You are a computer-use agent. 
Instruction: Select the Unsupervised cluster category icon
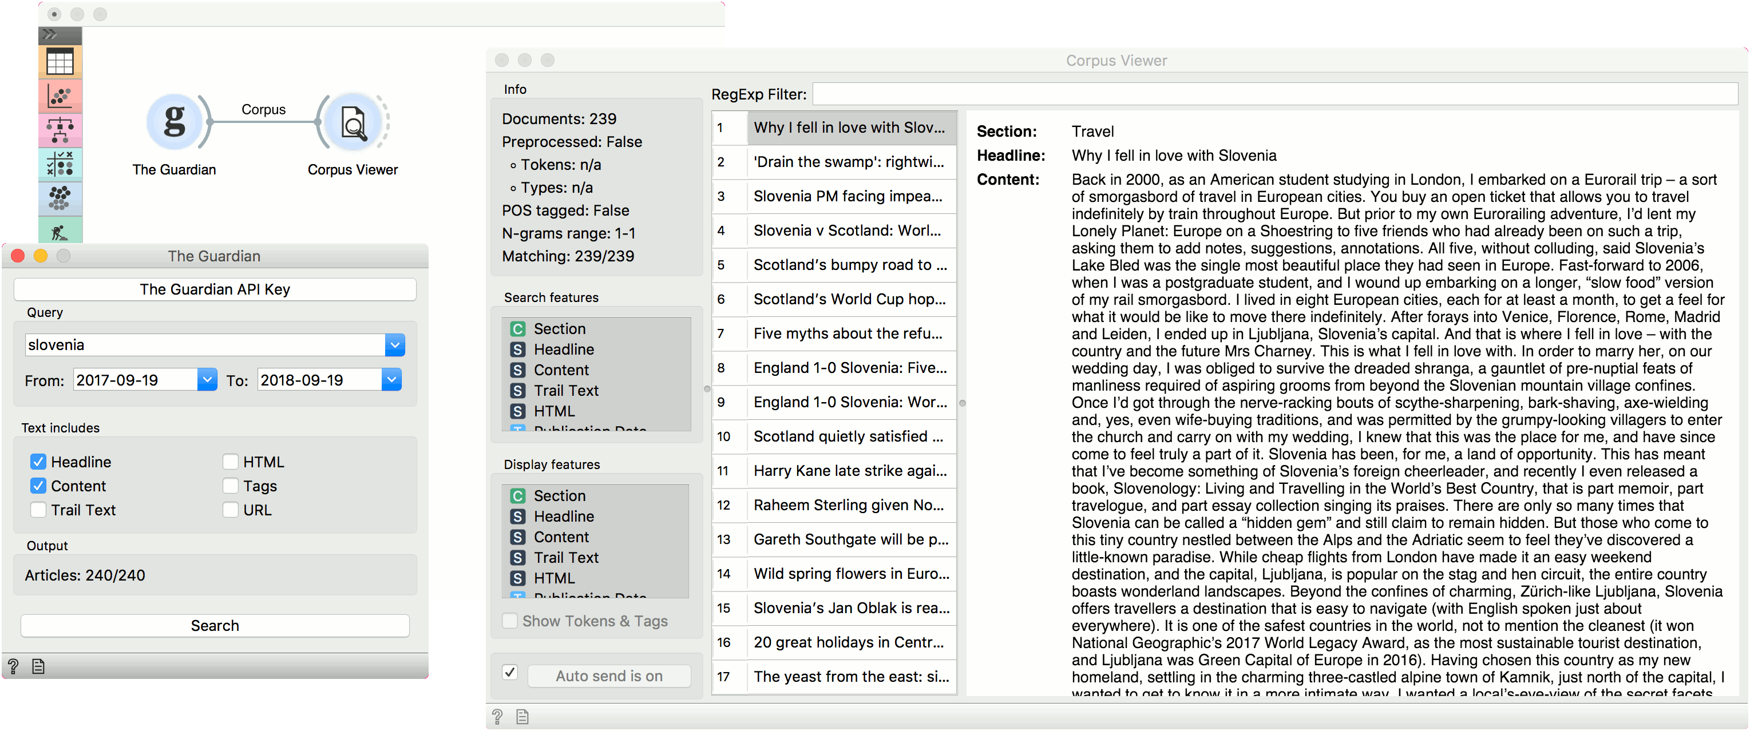click(x=60, y=198)
